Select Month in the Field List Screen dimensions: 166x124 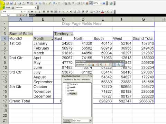tap(72, 87)
